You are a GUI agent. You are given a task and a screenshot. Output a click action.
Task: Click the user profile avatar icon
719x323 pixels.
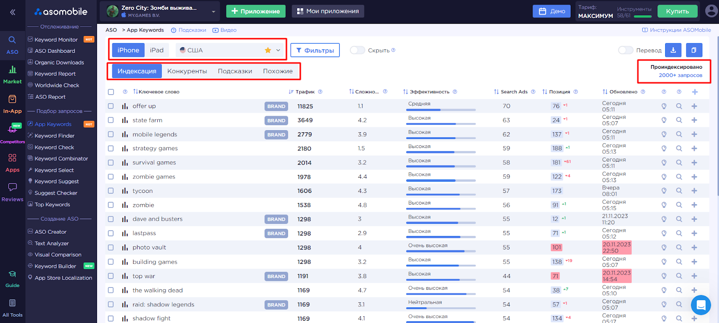pyautogui.click(x=711, y=11)
